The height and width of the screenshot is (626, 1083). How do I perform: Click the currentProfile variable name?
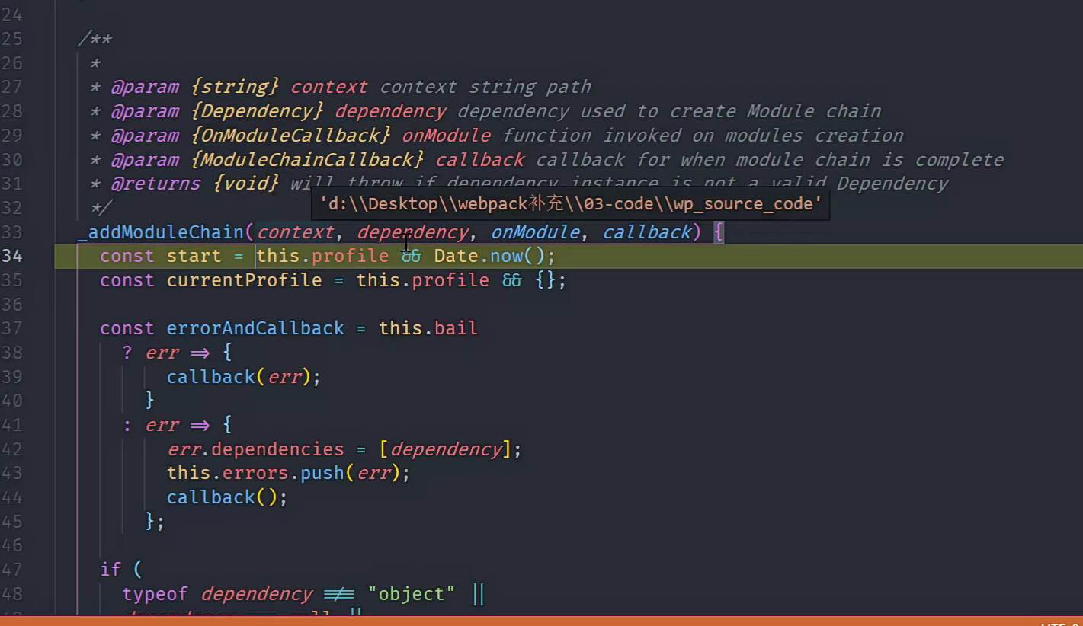[x=244, y=280]
